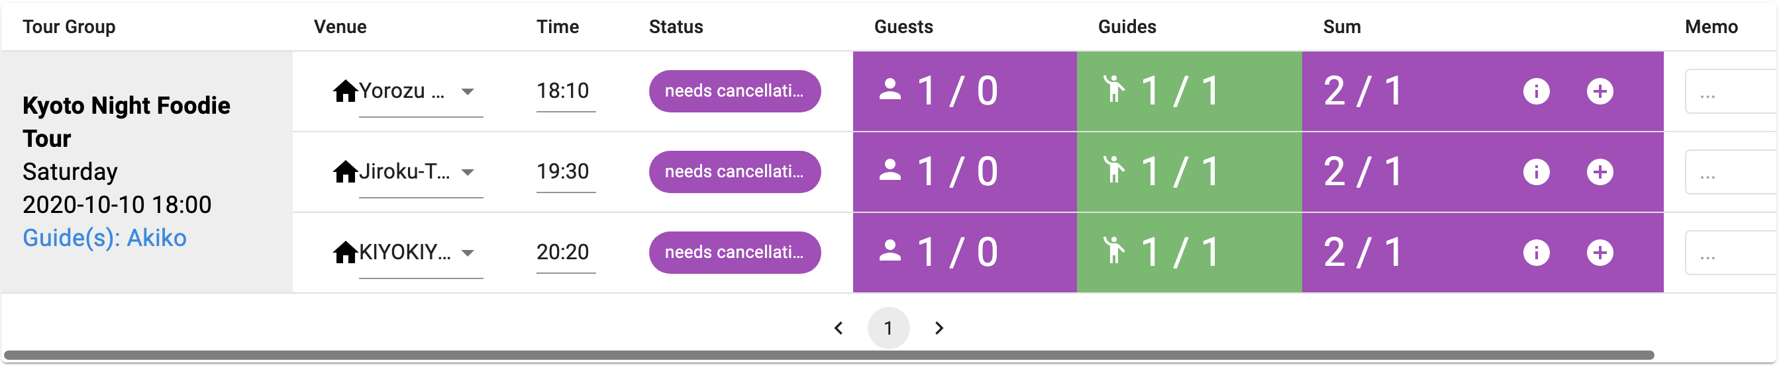The width and height of the screenshot is (1787, 373).
Task: Click the horizontal scrollbar
Action: coord(829,355)
